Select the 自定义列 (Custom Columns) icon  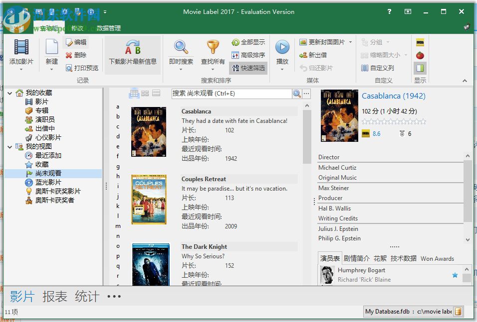pyautogui.click(x=366, y=68)
